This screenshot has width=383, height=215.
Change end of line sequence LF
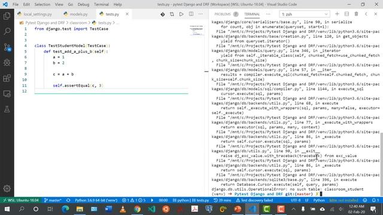pyautogui.click(x=307, y=200)
